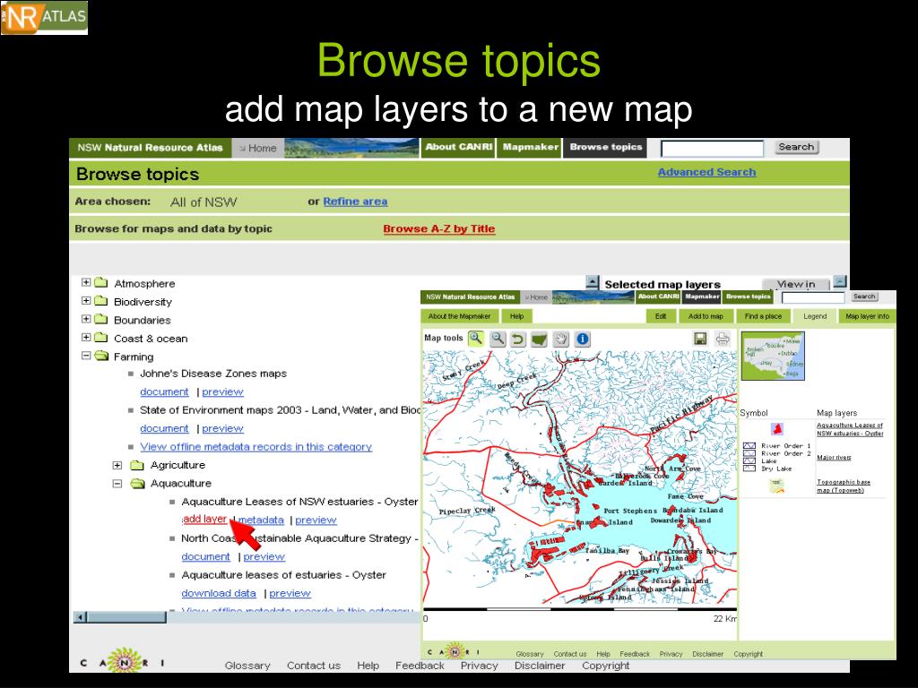Click the Atmosphere folder icon

101,282
